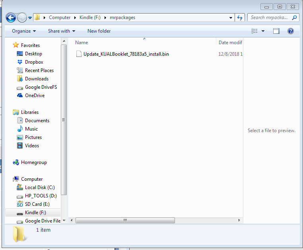Open the Videos library
This screenshot has height=250, width=303.
[32, 146]
